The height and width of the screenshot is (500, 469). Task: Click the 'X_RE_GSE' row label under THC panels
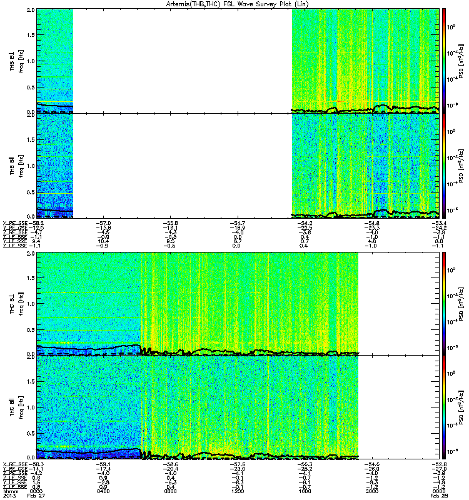(15, 464)
